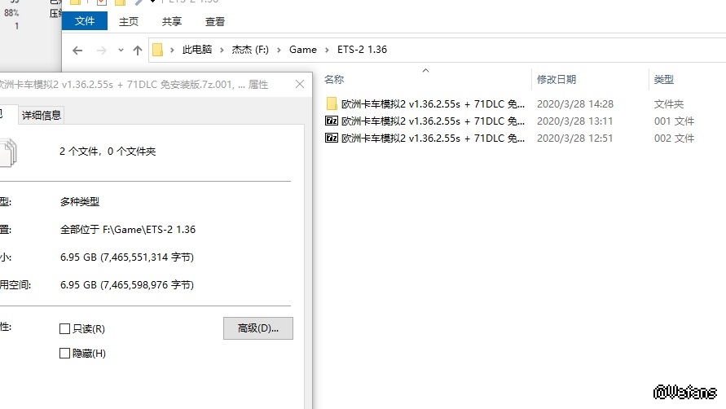Select the file name dated 12:51
726x409 pixels.
point(433,139)
